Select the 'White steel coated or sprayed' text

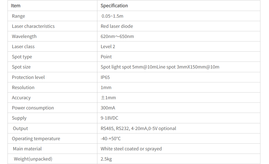click(x=131, y=149)
